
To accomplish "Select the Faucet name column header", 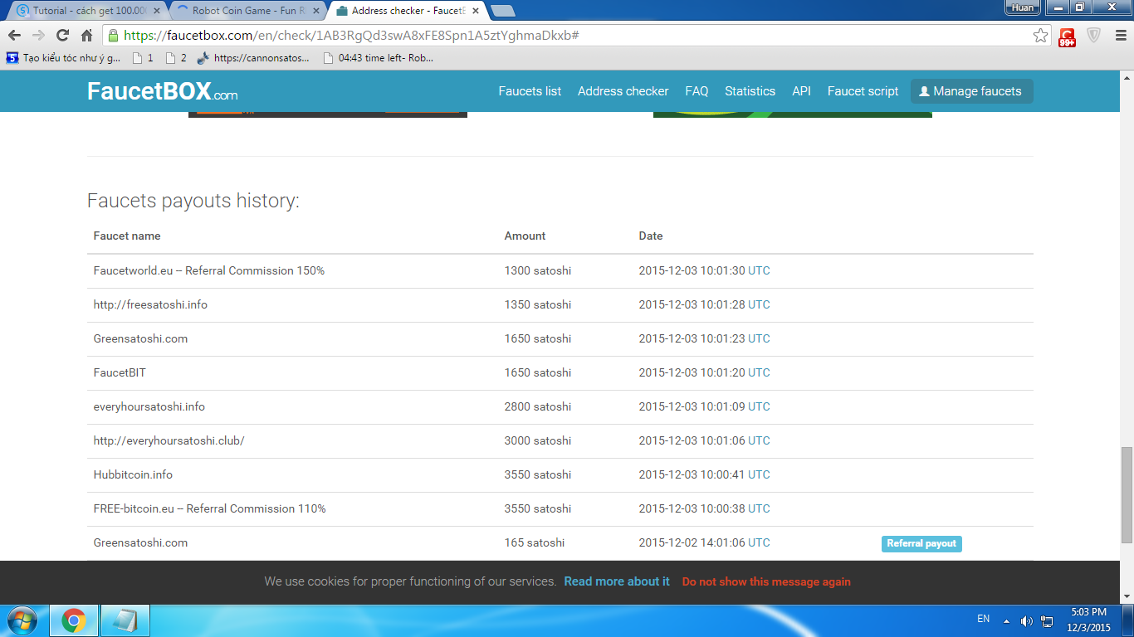I will [x=127, y=236].
